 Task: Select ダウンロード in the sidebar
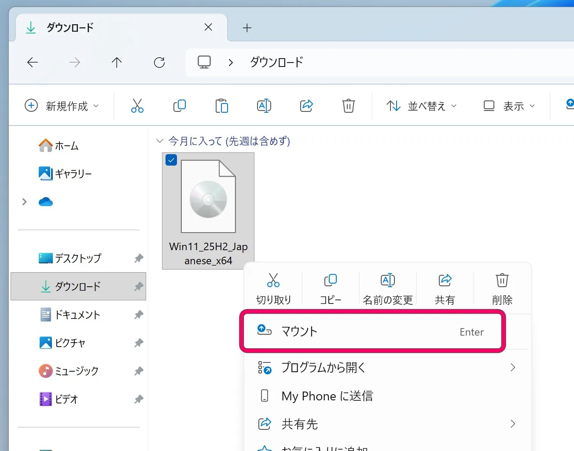click(x=78, y=286)
